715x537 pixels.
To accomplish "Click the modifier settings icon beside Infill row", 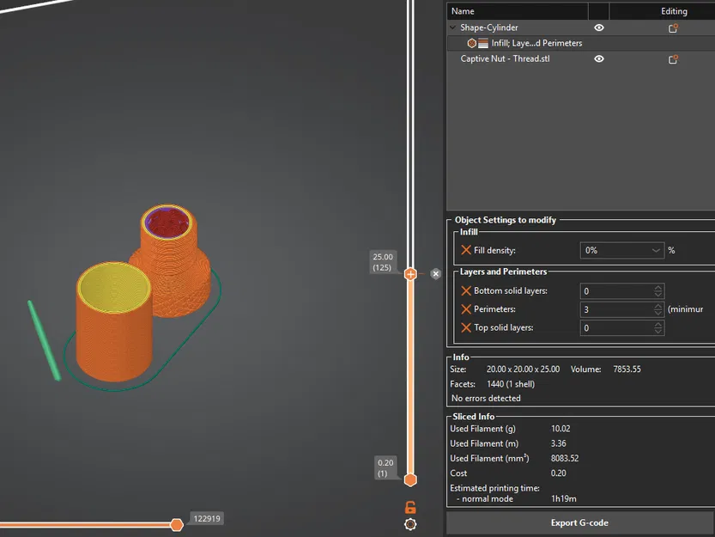I will [x=478, y=43].
